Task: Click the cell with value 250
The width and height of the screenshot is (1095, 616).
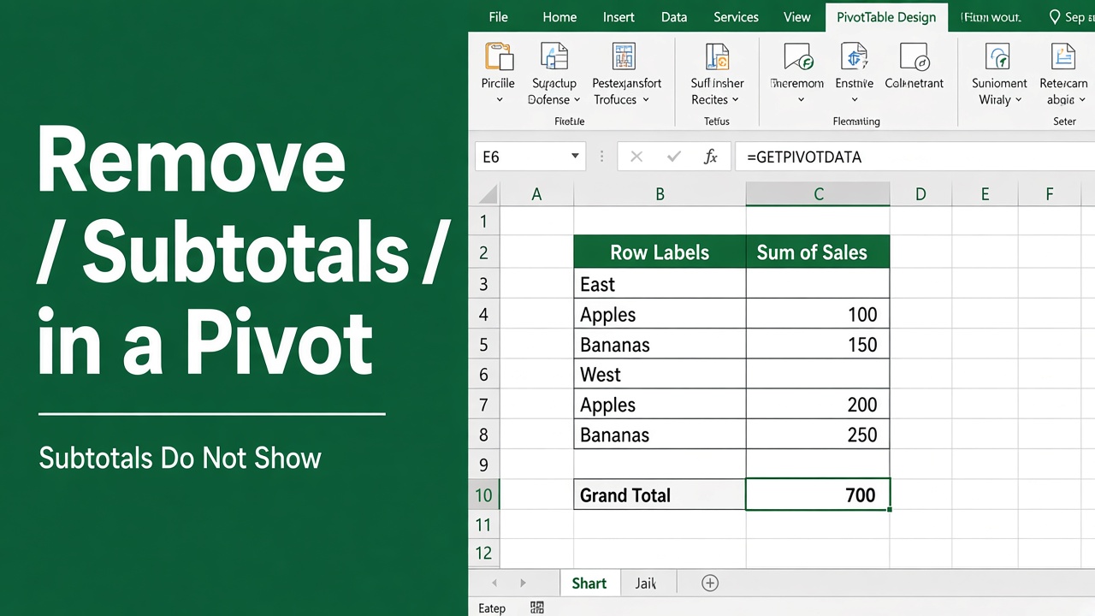Action: click(818, 435)
